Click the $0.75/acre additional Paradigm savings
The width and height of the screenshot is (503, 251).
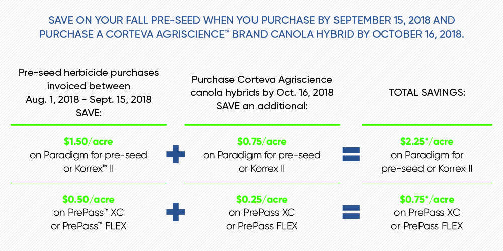(262, 141)
